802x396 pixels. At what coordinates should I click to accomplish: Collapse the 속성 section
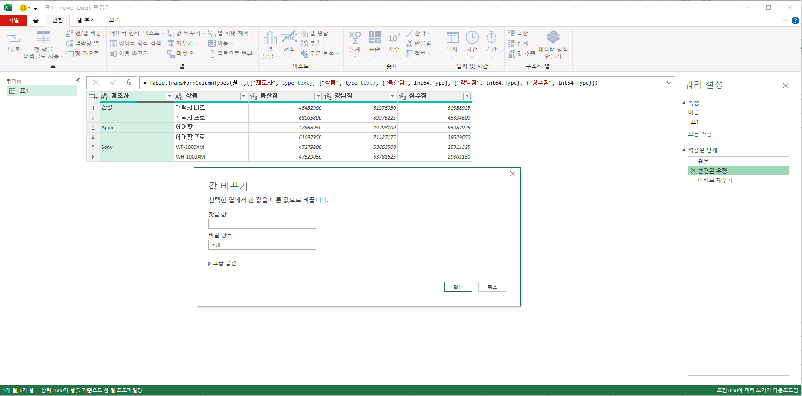click(x=684, y=103)
